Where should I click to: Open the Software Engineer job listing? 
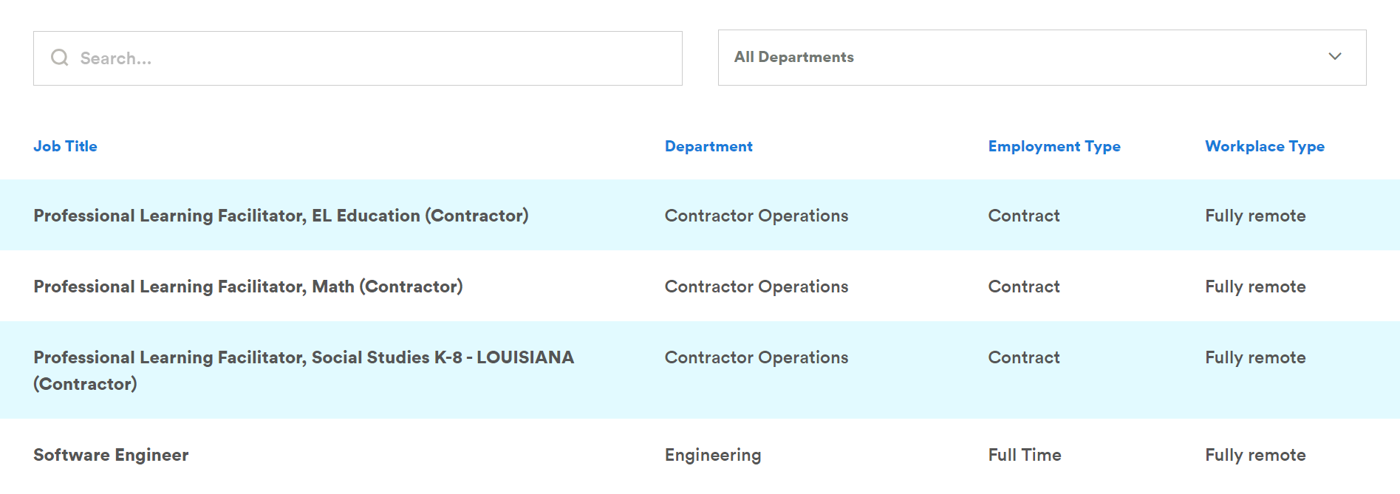point(111,455)
